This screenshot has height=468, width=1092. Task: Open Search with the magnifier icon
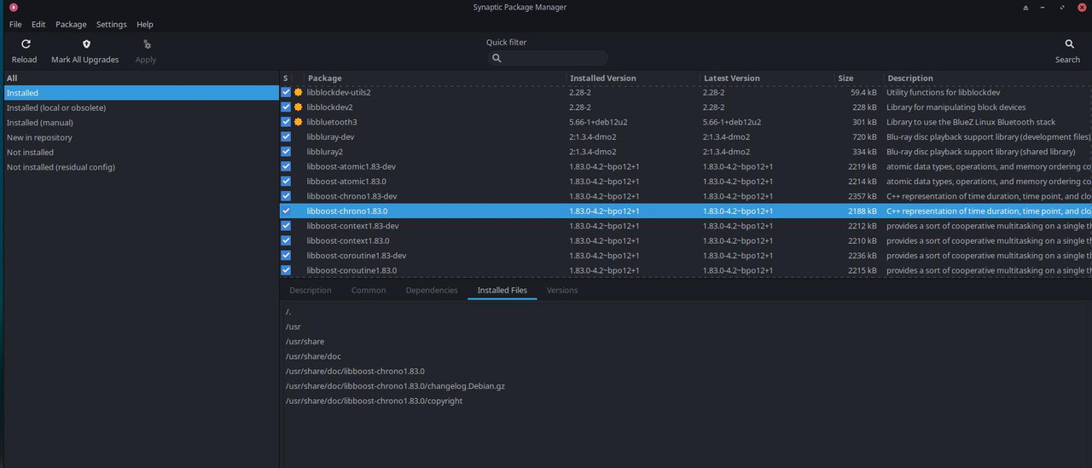tap(1069, 44)
